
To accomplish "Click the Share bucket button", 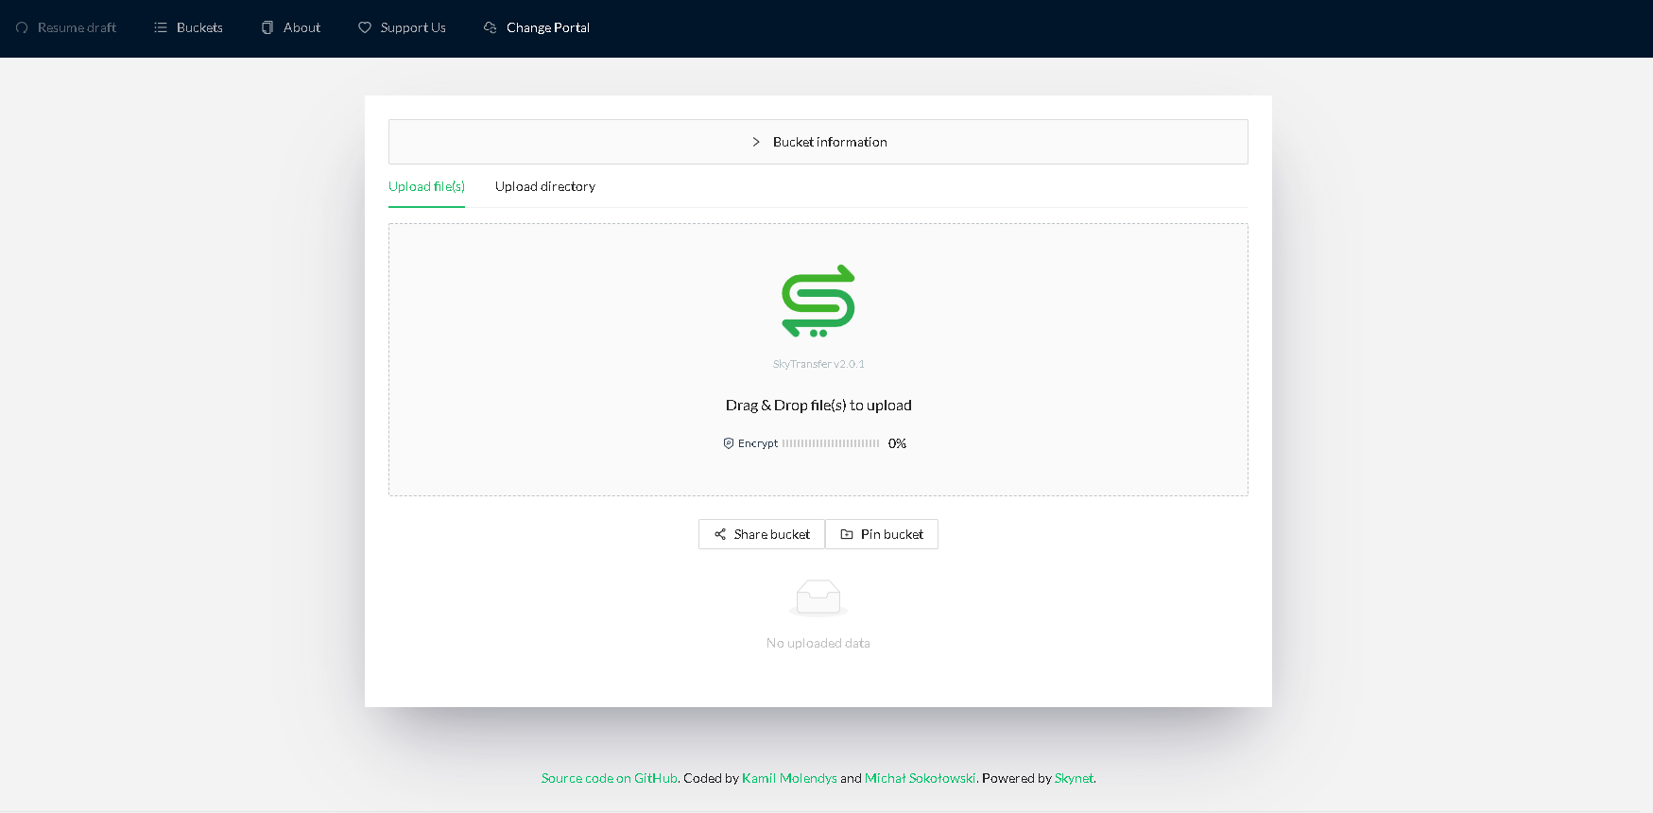I will 762,534.
